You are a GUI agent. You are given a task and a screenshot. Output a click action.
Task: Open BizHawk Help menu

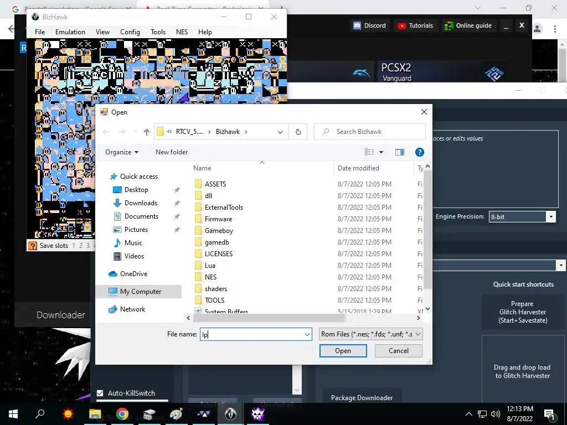coord(205,32)
